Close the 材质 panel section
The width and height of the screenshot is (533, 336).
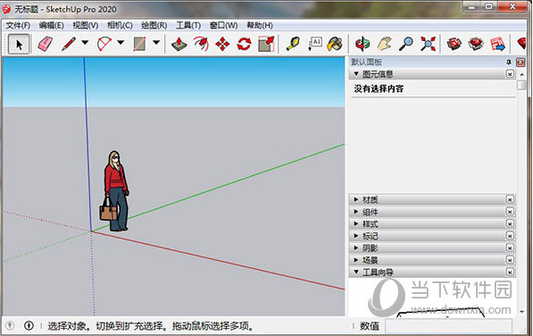pos(510,199)
